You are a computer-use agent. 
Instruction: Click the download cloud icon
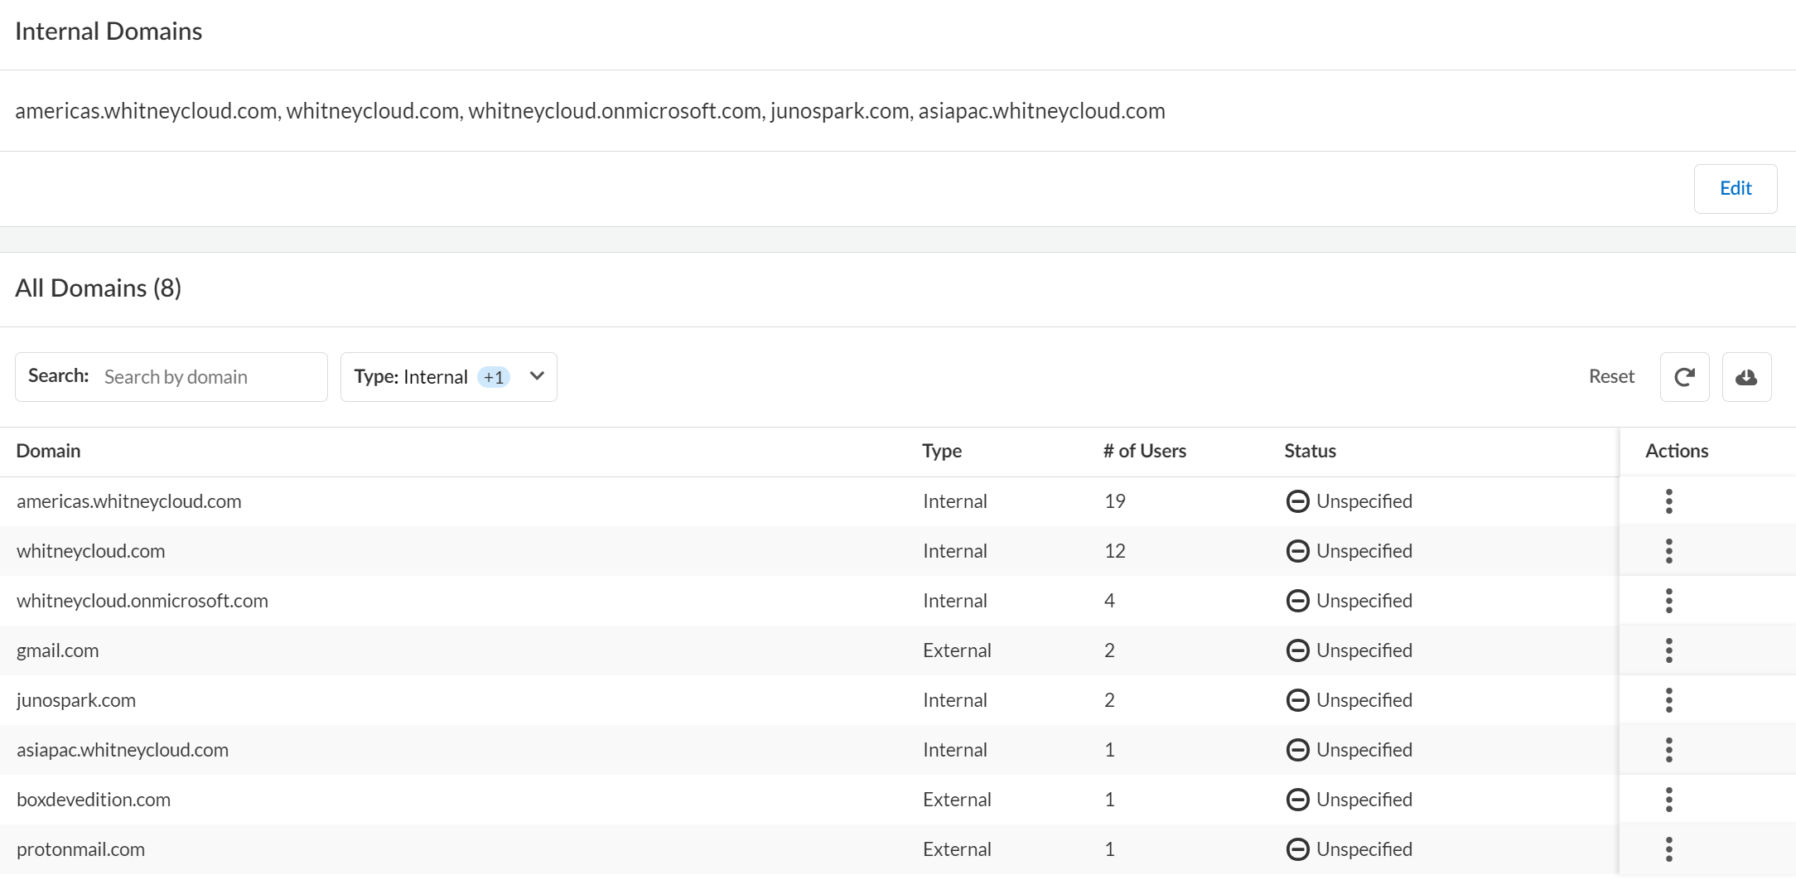[1746, 377]
